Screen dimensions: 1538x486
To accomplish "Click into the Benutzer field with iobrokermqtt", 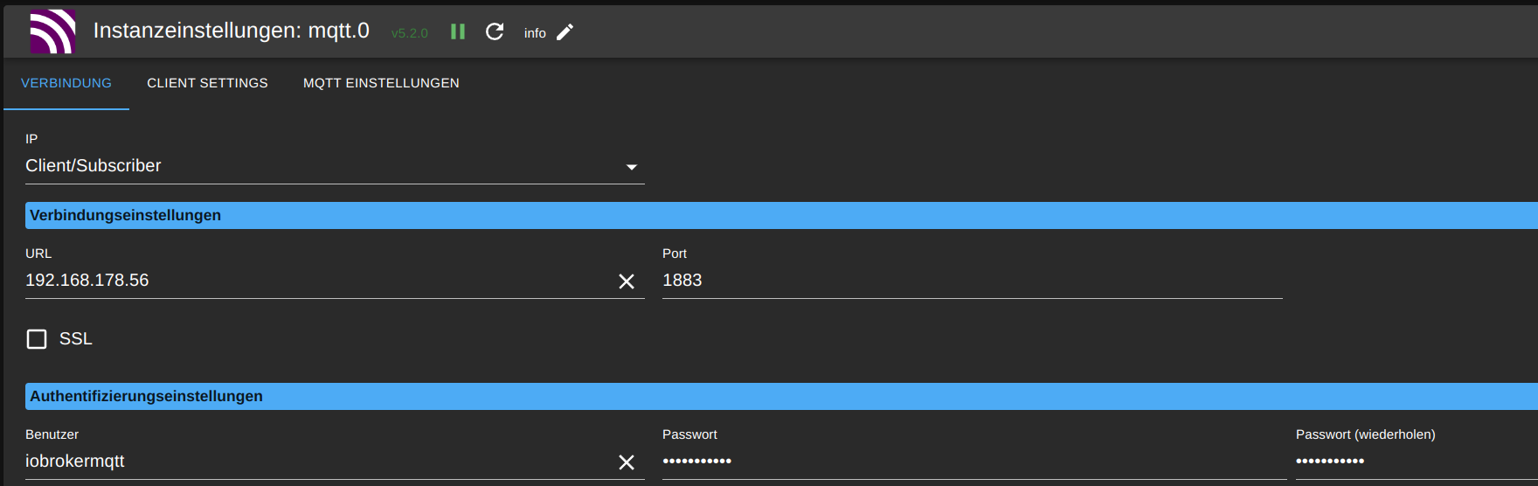I will point(318,462).
